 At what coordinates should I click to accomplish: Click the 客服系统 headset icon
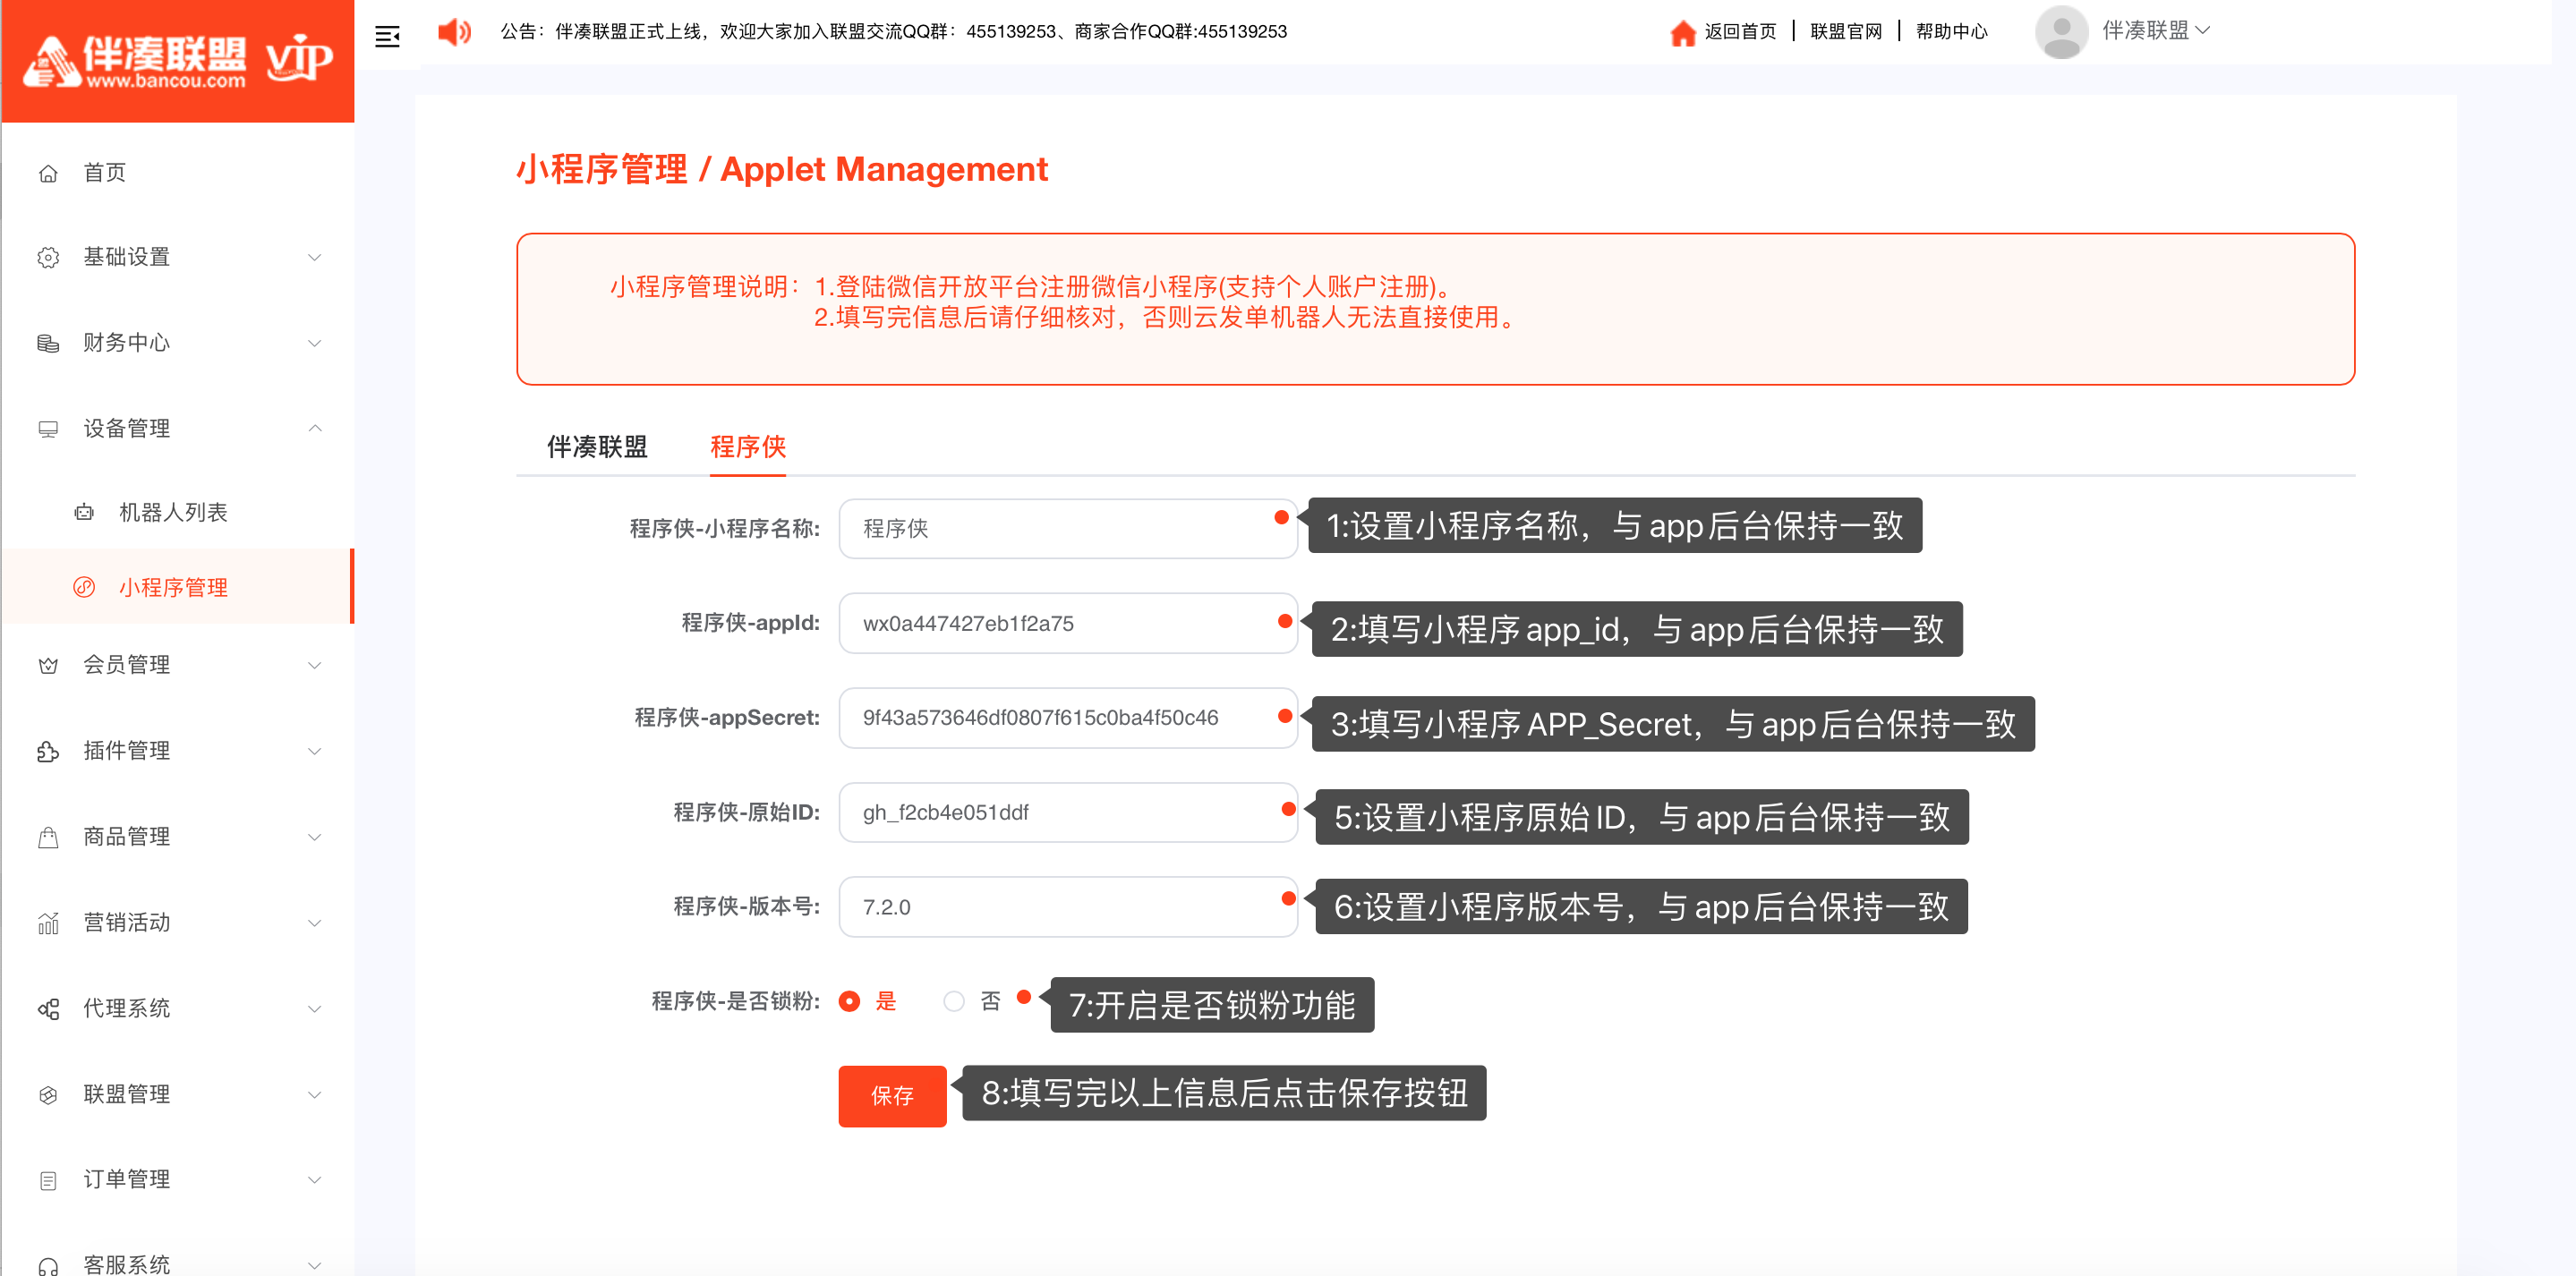tap(48, 1265)
